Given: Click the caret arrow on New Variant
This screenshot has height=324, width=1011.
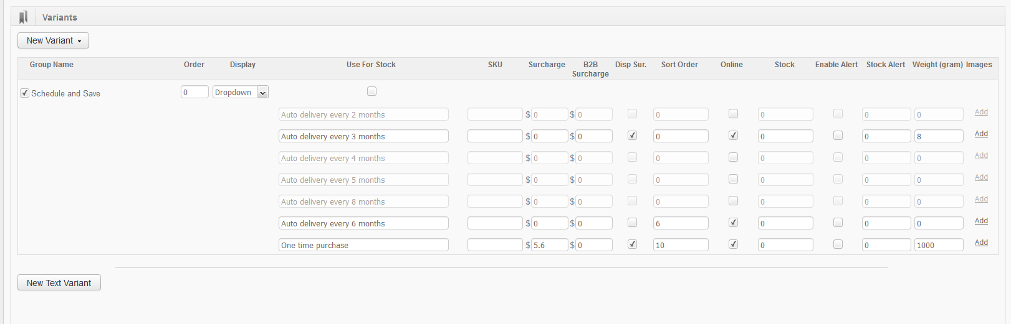Looking at the screenshot, I should click(x=79, y=41).
